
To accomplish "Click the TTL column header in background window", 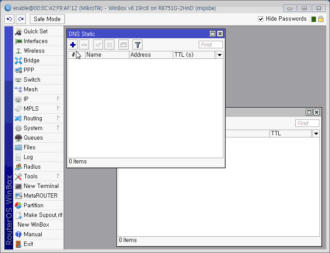I will tap(291, 134).
